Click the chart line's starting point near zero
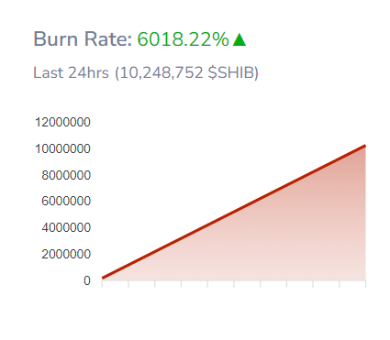Image resolution: width=390 pixels, height=340 pixels. point(103,278)
